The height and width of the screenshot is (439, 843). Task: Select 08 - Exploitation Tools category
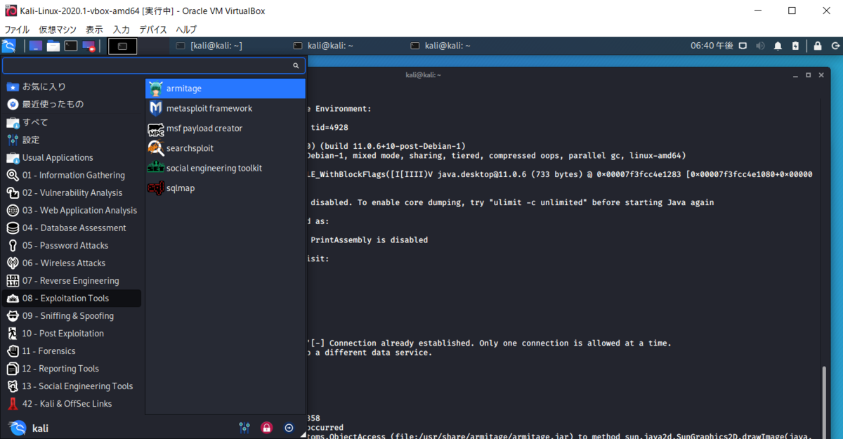tap(73, 298)
